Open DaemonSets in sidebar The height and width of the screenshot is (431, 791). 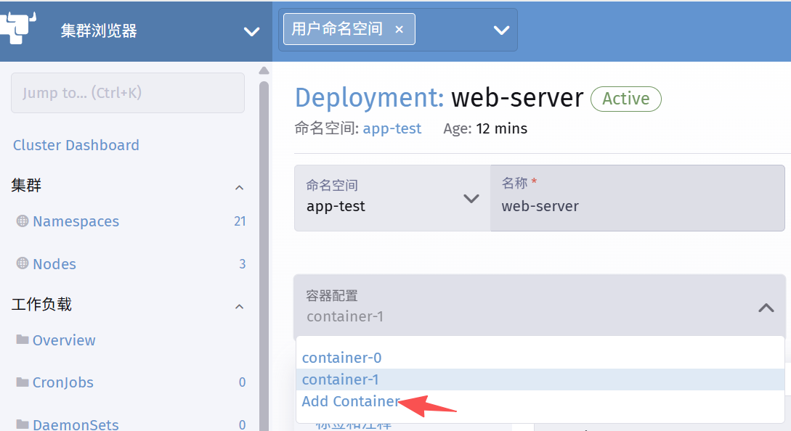[x=76, y=424]
